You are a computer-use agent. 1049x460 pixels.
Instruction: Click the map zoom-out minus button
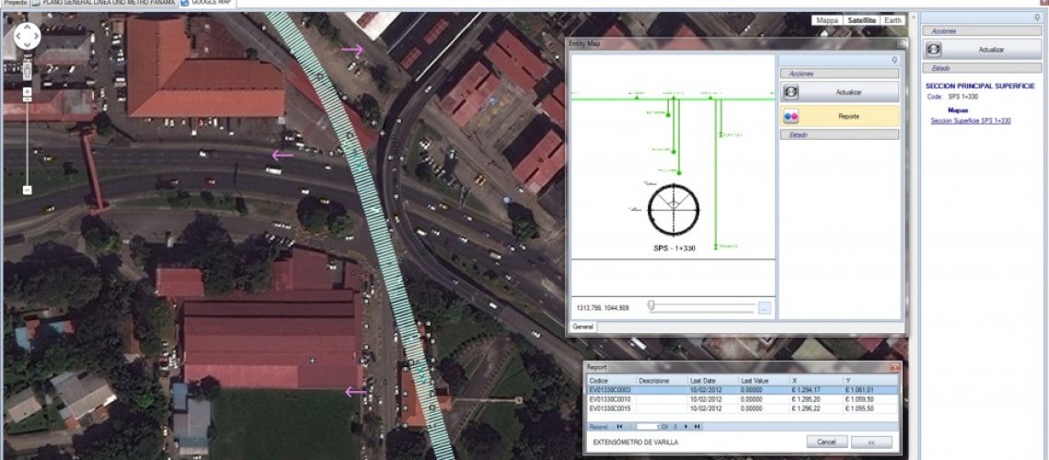[28, 190]
